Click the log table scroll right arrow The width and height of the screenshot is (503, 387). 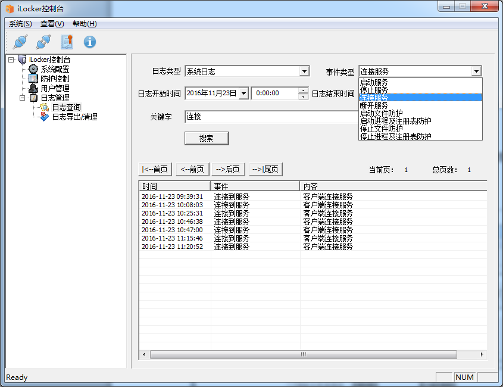pyautogui.click(x=482, y=355)
